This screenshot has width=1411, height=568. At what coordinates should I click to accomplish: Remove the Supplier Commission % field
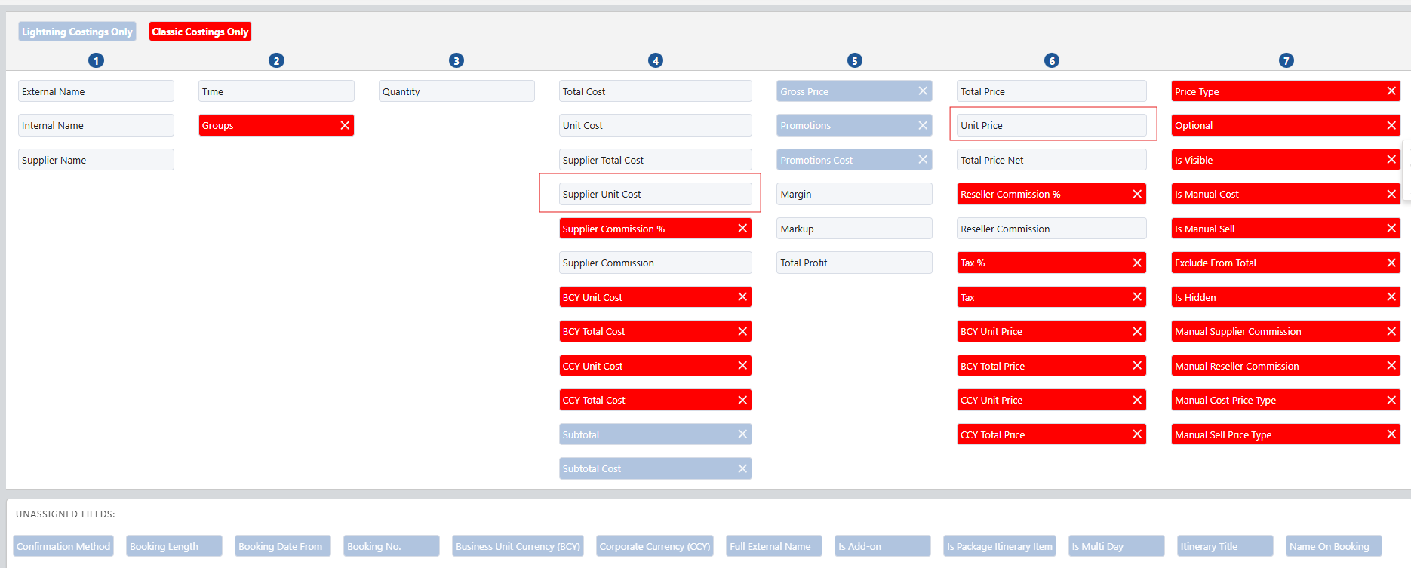742,229
